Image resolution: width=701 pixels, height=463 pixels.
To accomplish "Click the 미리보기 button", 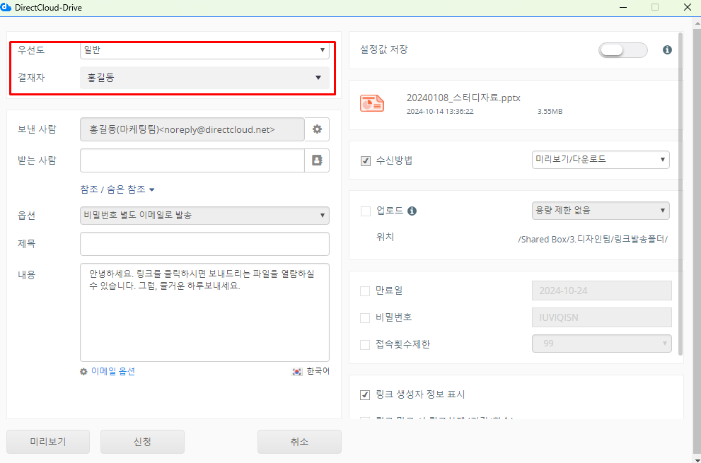I will tap(49, 442).
